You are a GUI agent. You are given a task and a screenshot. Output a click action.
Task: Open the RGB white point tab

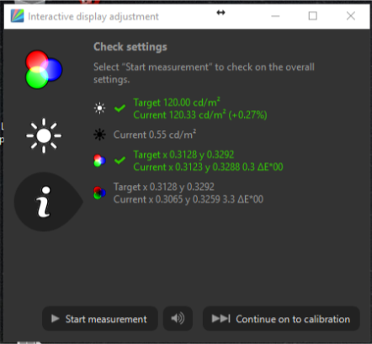pos(44,69)
